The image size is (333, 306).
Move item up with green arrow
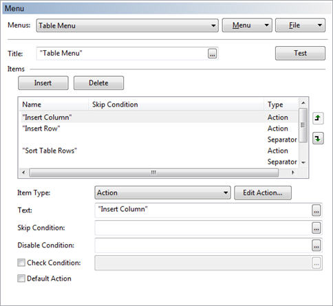(318, 118)
